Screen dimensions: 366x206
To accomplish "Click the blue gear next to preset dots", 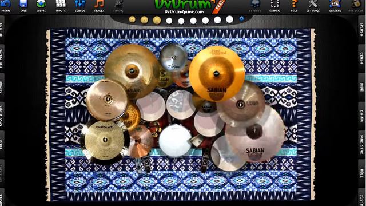I will coord(241,19).
